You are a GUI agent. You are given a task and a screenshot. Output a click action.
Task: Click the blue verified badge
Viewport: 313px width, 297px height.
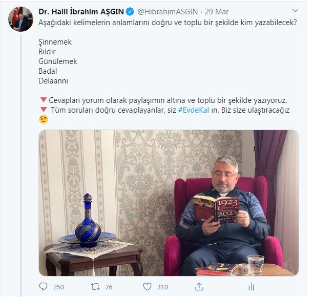pyautogui.click(x=130, y=12)
